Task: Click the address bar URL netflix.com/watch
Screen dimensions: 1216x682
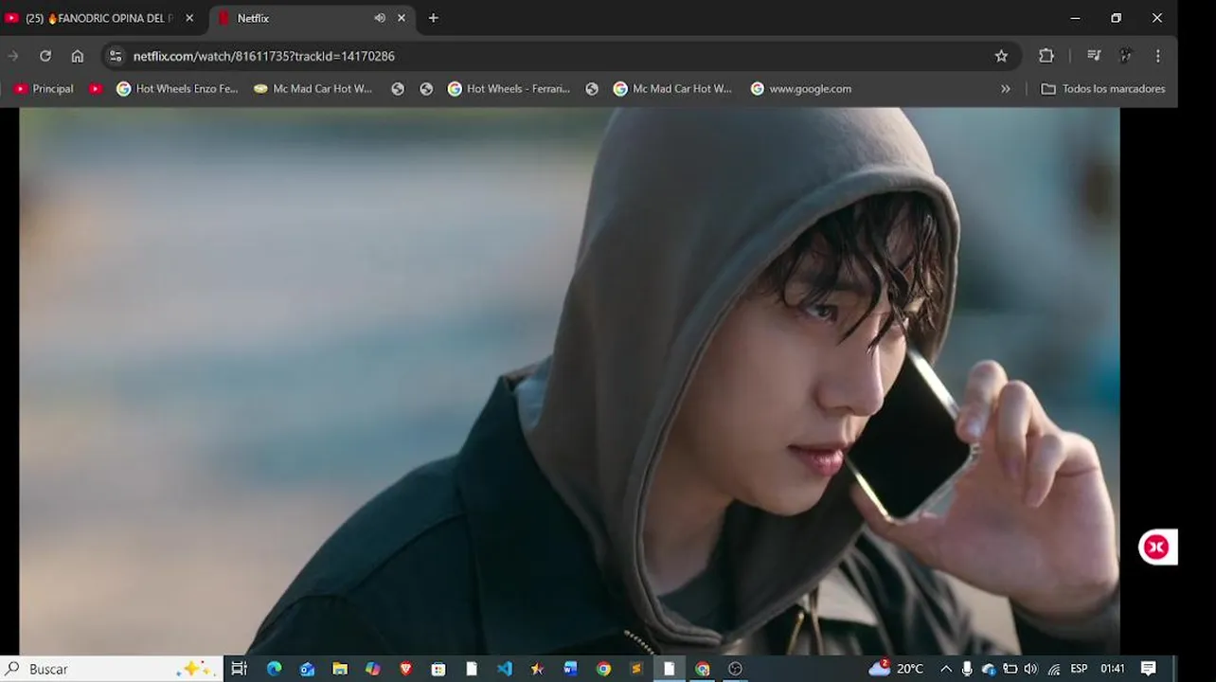Action: (264, 56)
